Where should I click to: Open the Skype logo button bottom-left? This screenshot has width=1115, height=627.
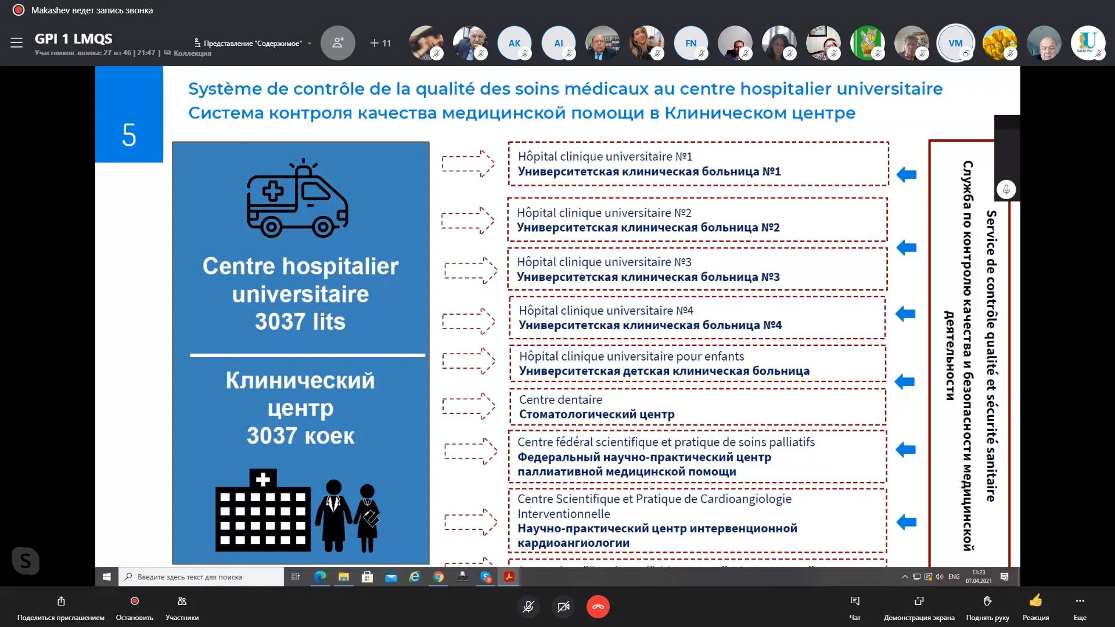tap(26, 561)
